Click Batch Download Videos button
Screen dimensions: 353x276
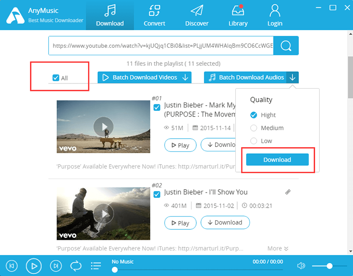click(x=144, y=77)
